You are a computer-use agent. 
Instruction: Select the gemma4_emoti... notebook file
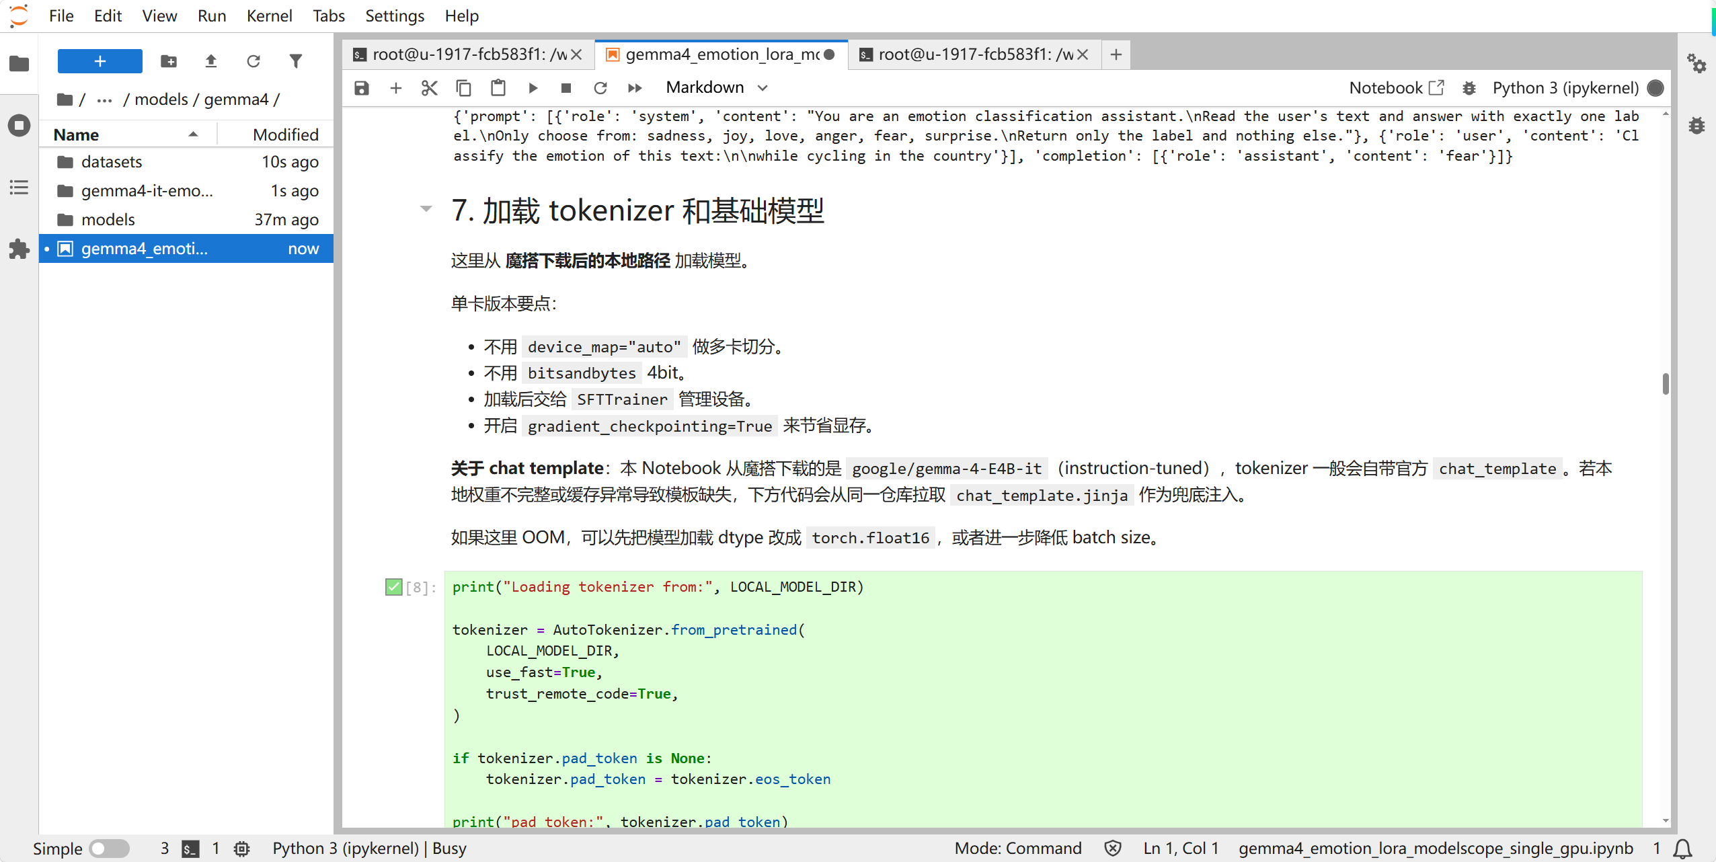click(186, 249)
